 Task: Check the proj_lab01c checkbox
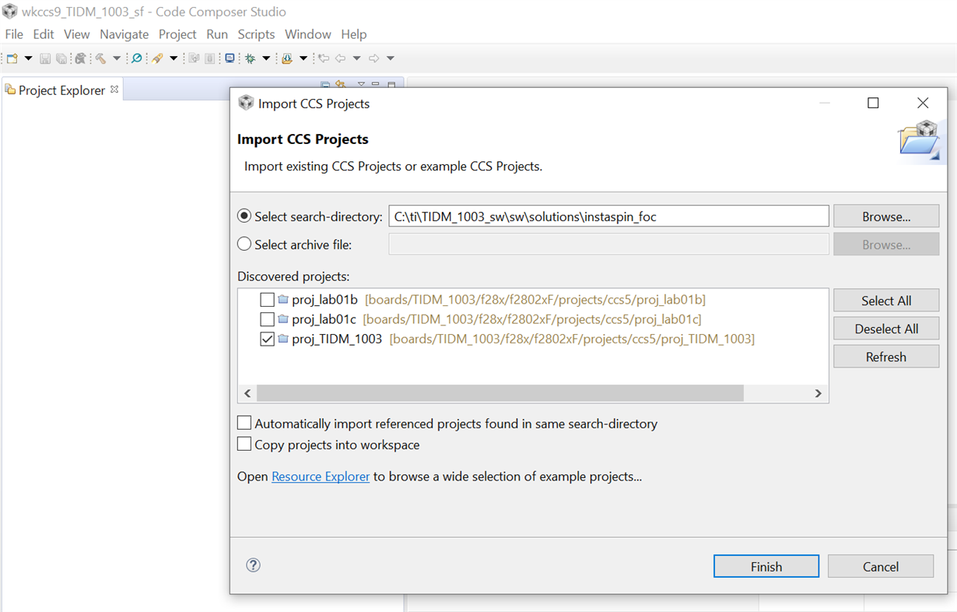point(267,319)
